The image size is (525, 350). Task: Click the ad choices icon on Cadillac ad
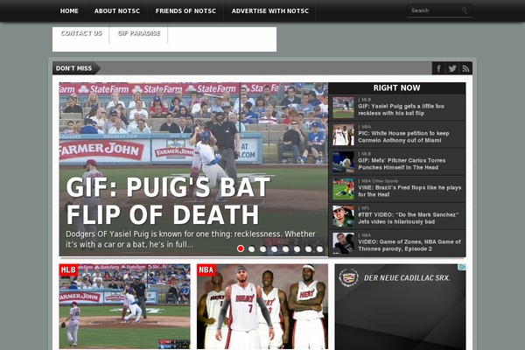pos(462,267)
